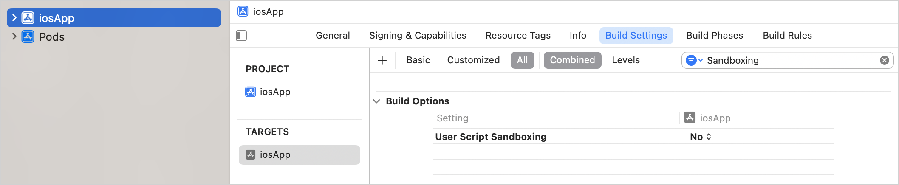Open the search filter options icon
This screenshot has width=899, height=185.
click(694, 60)
